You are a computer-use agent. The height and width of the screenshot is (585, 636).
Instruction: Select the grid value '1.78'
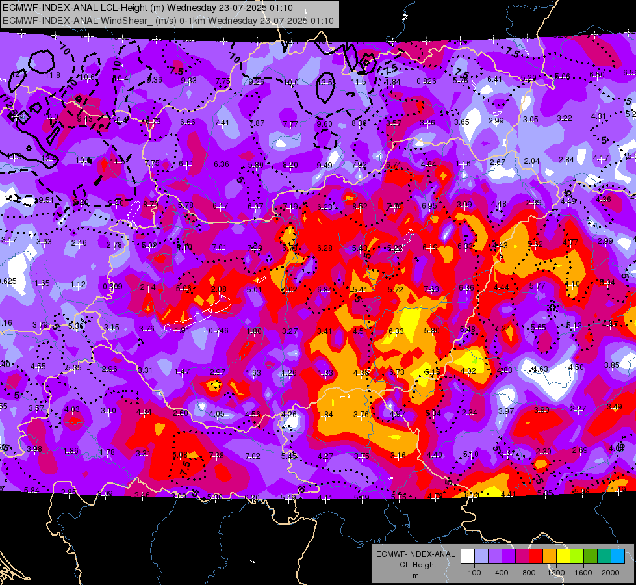pos(107,452)
